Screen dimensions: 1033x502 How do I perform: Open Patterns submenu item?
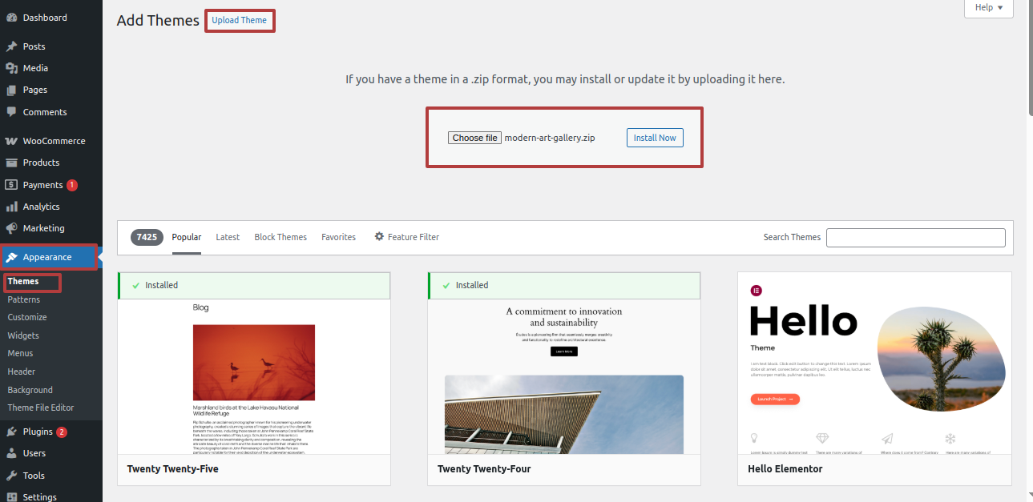coord(23,299)
